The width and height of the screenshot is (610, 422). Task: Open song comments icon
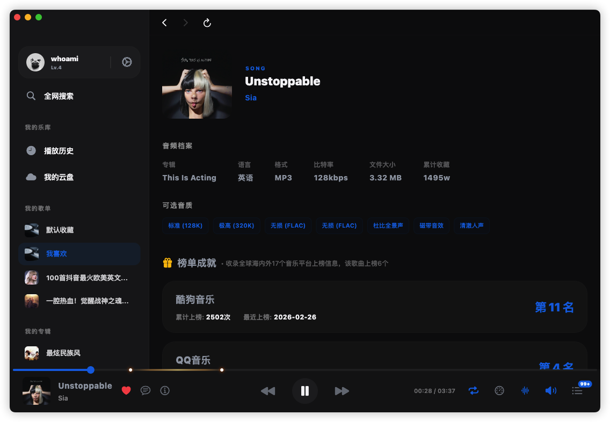(x=146, y=390)
